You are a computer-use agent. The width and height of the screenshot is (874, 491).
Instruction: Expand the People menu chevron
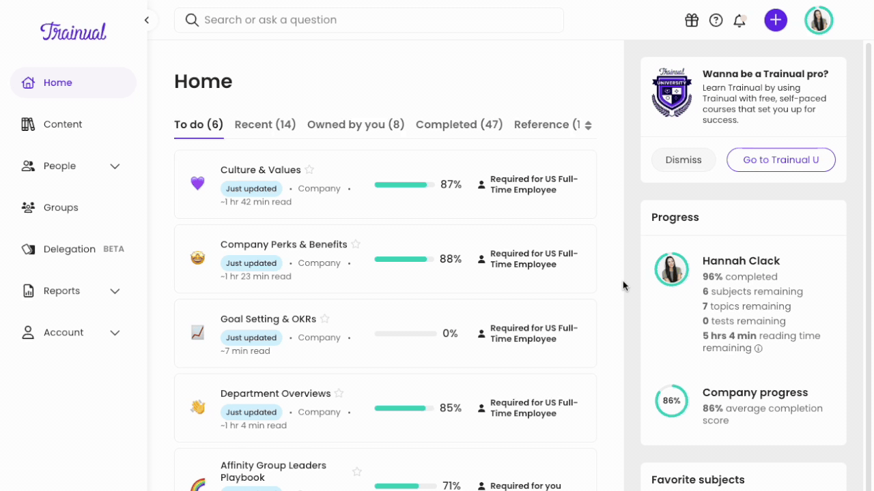pos(115,166)
